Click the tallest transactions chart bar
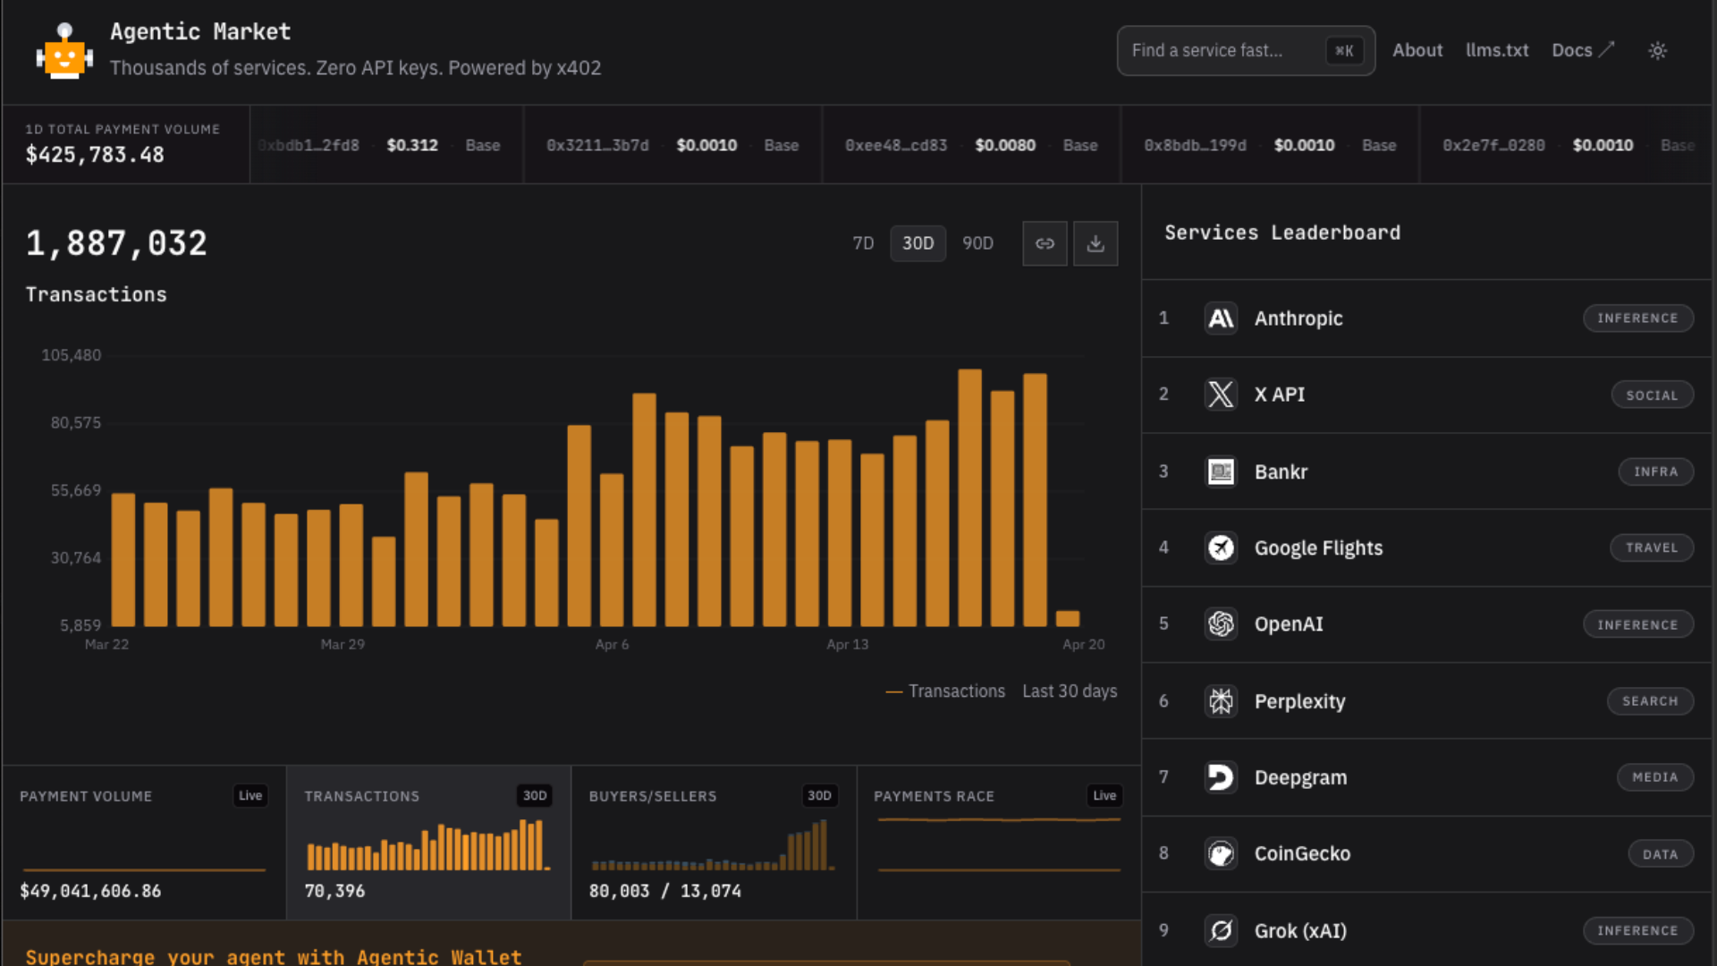The image size is (1717, 966). [969, 497]
